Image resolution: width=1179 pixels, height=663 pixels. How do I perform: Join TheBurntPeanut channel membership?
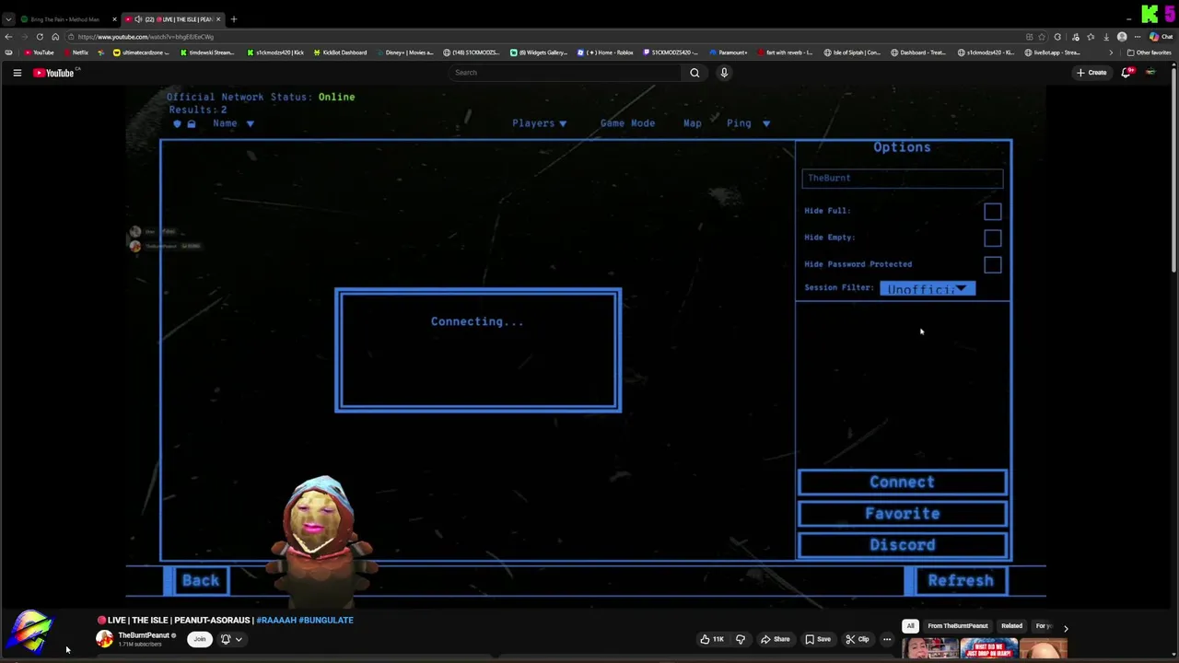pyautogui.click(x=199, y=639)
